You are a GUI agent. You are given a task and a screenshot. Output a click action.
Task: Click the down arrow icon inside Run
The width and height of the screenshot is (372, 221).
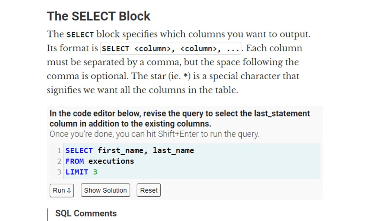click(69, 190)
